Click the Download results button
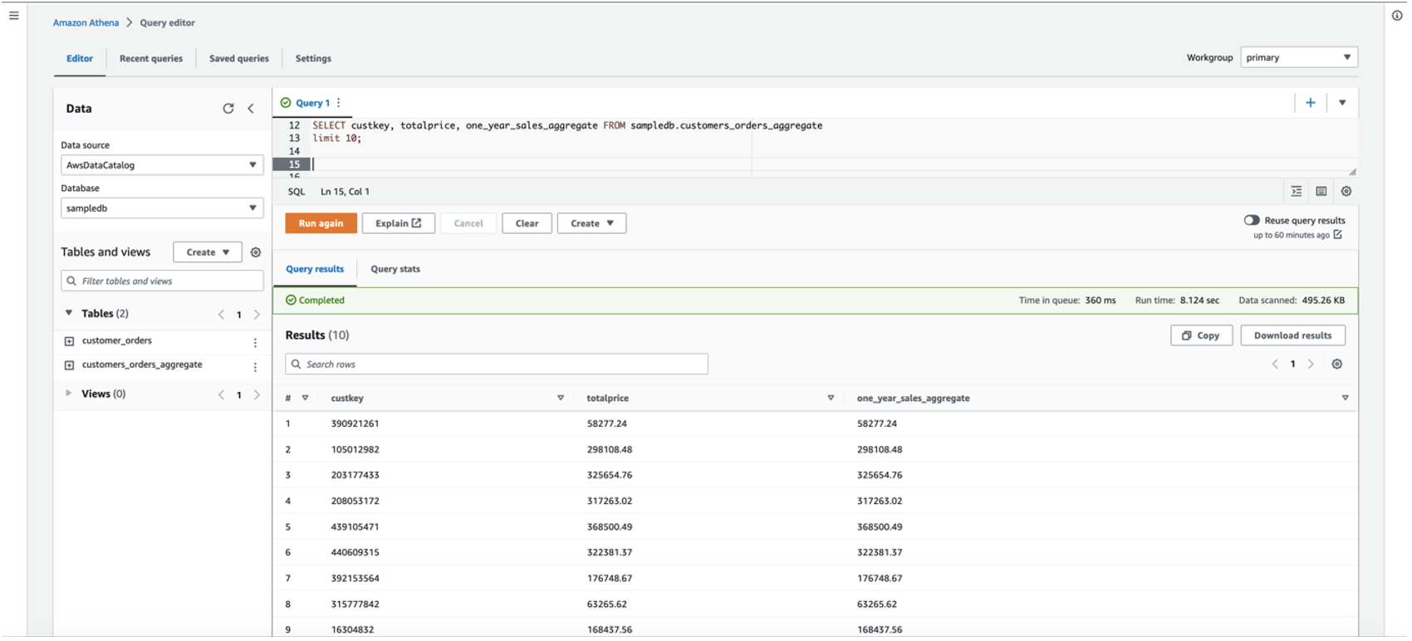1412x641 pixels. [x=1292, y=335]
